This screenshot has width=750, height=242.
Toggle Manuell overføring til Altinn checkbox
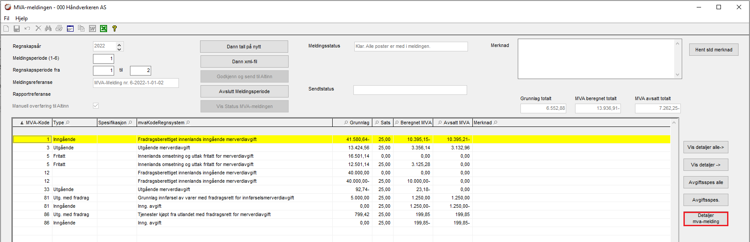[x=96, y=106]
